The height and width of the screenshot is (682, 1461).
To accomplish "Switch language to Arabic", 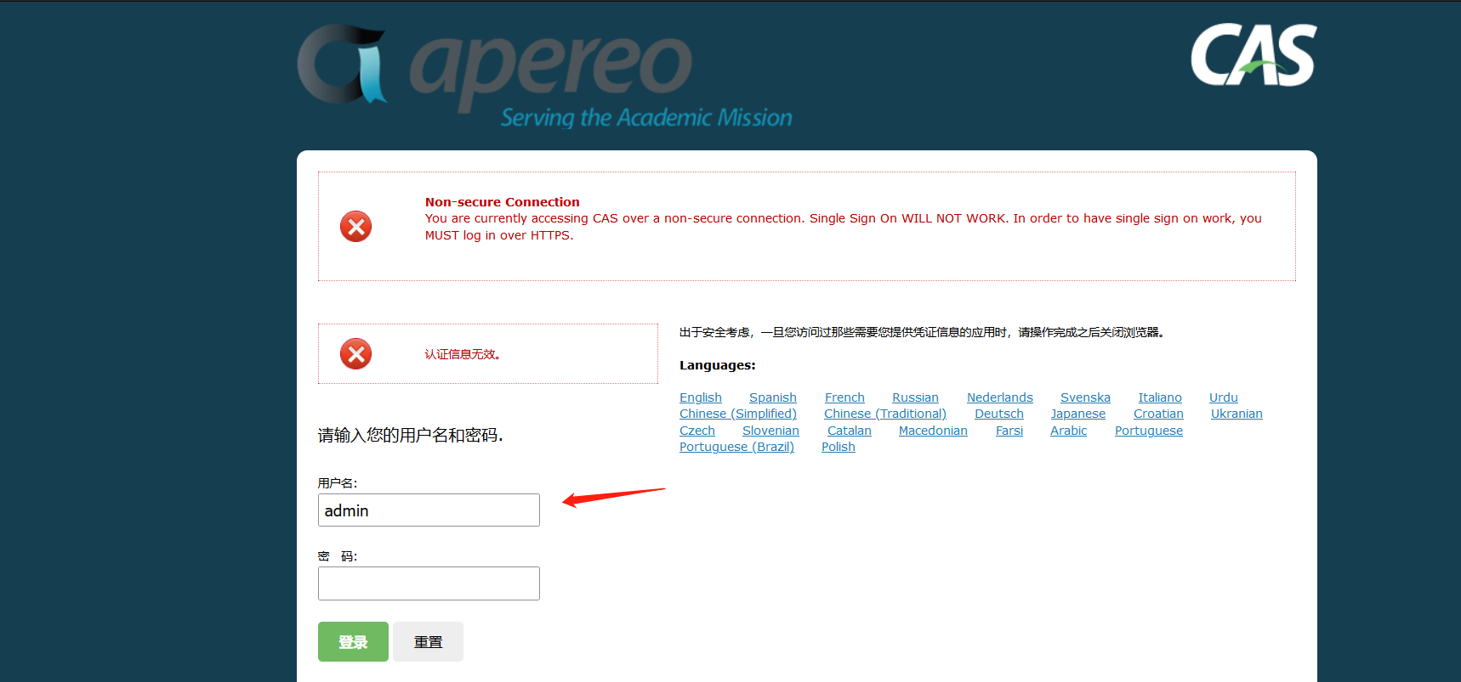I will click(x=1068, y=431).
